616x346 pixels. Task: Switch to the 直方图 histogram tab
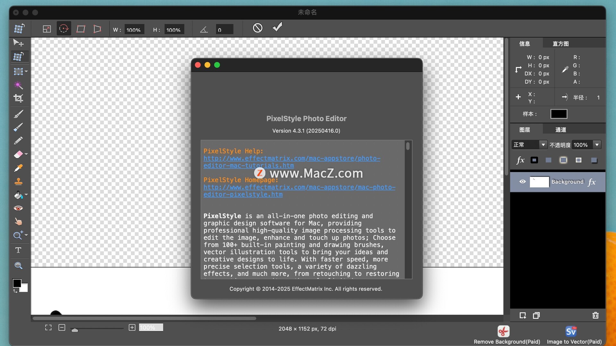tap(560, 44)
